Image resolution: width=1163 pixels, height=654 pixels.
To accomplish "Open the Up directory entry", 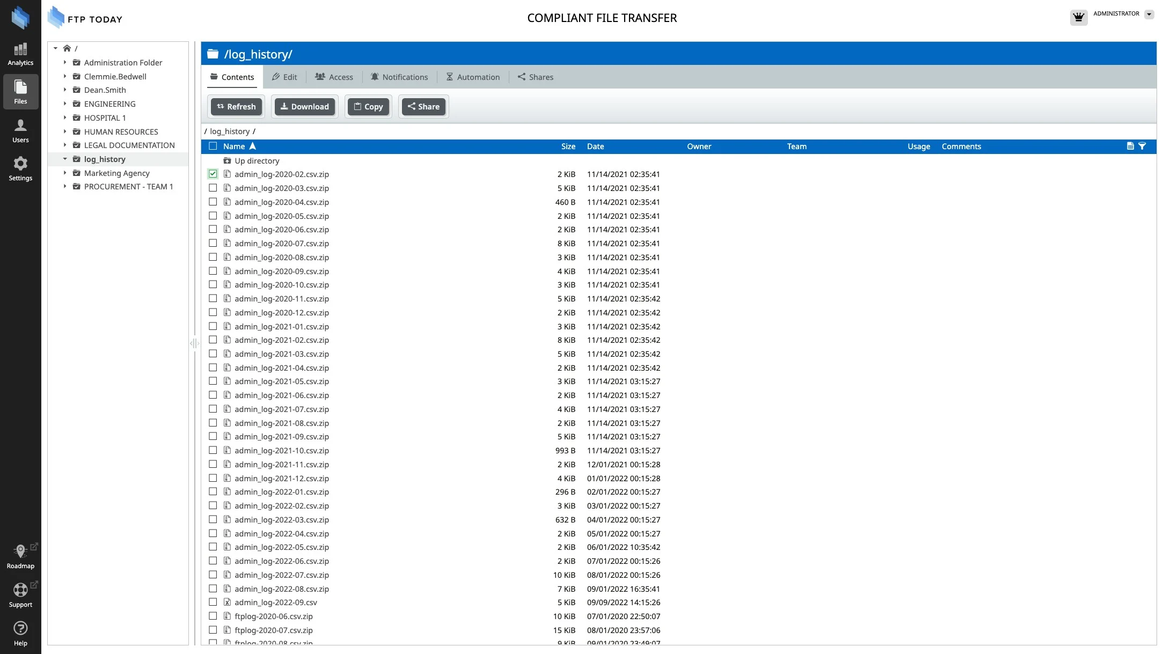I will 257,160.
